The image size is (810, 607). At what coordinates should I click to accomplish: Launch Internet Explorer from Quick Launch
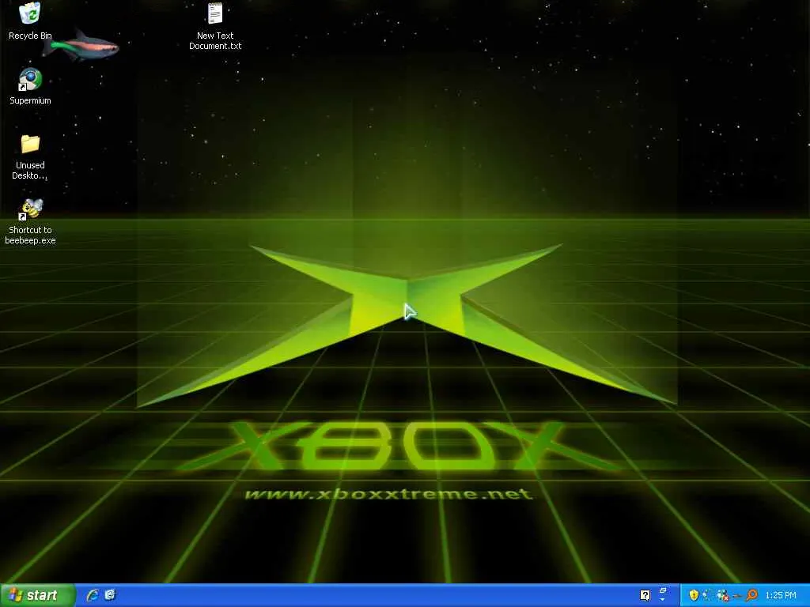click(x=93, y=595)
